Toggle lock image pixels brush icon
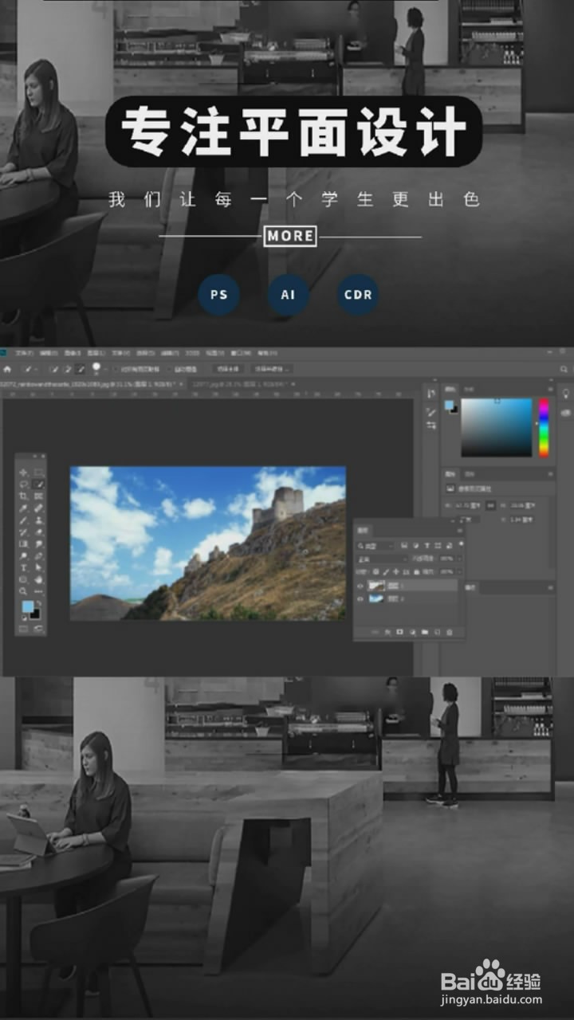The width and height of the screenshot is (574, 1020). pos(386,572)
